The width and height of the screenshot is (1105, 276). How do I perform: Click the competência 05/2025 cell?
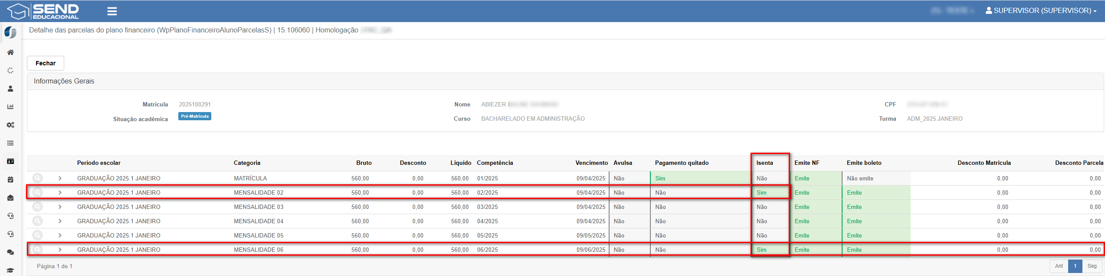click(488, 236)
